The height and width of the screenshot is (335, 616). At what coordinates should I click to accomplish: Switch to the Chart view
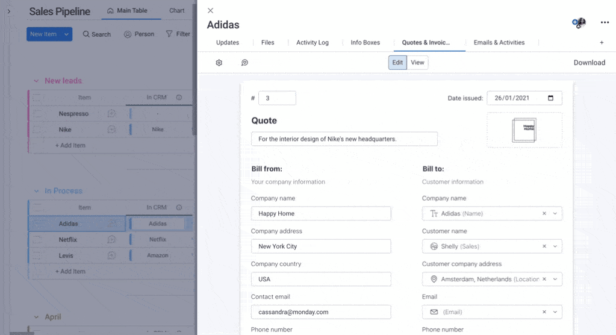click(177, 11)
